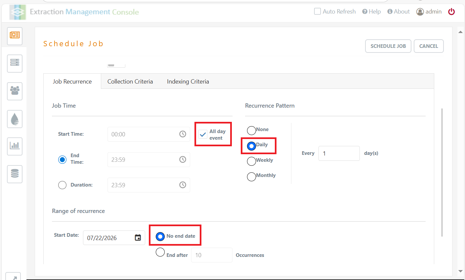Click the SCHEDULE JOB button
Screen dimensions: 465x280
[388, 46]
